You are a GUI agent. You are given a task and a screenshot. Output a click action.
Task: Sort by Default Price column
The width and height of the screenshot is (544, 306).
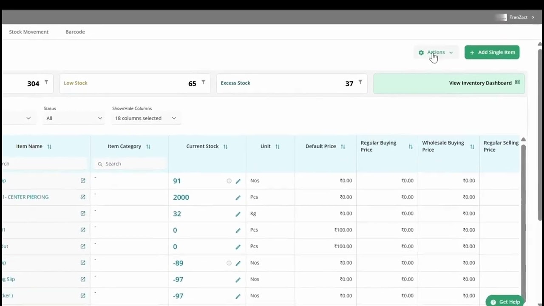pyautogui.click(x=343, y=147)
